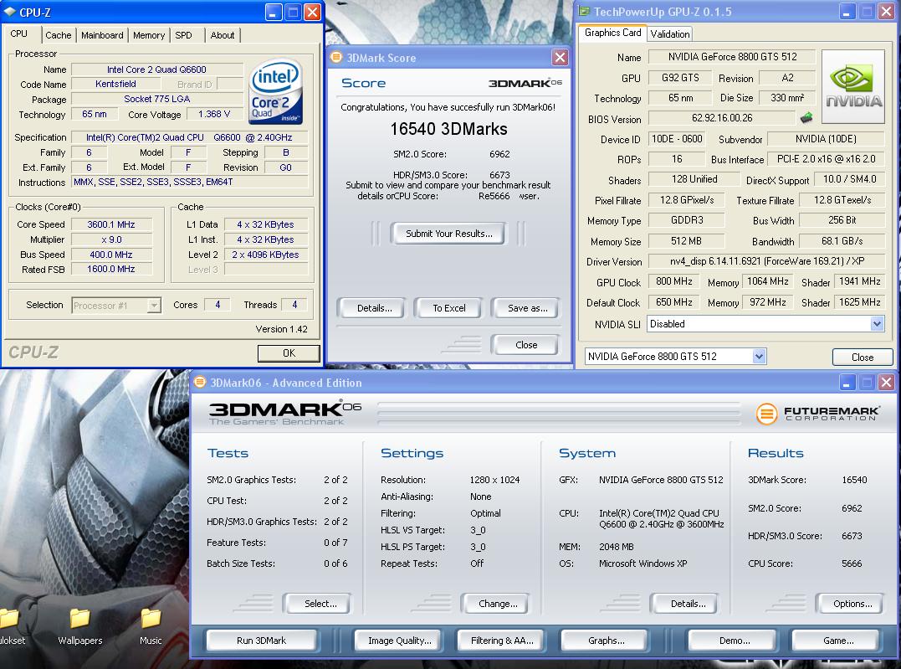Click the Code Name value Kentsfield

[x=116, y=84]
